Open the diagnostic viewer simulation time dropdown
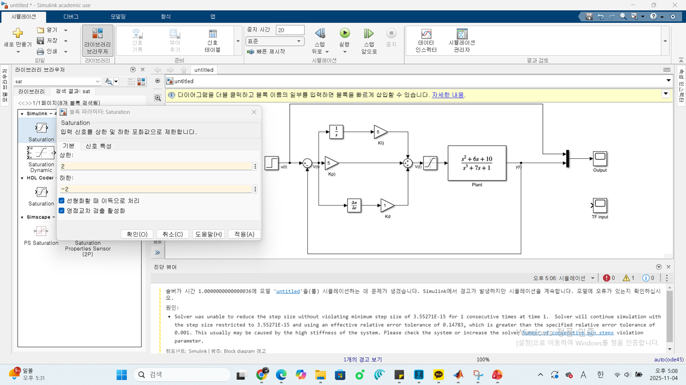 tap(592, 278)
